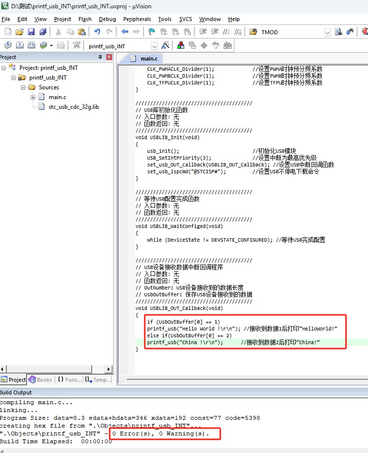Open Options for Target wand icon
This screenshot has width=368, height=453.
(165, 45)
